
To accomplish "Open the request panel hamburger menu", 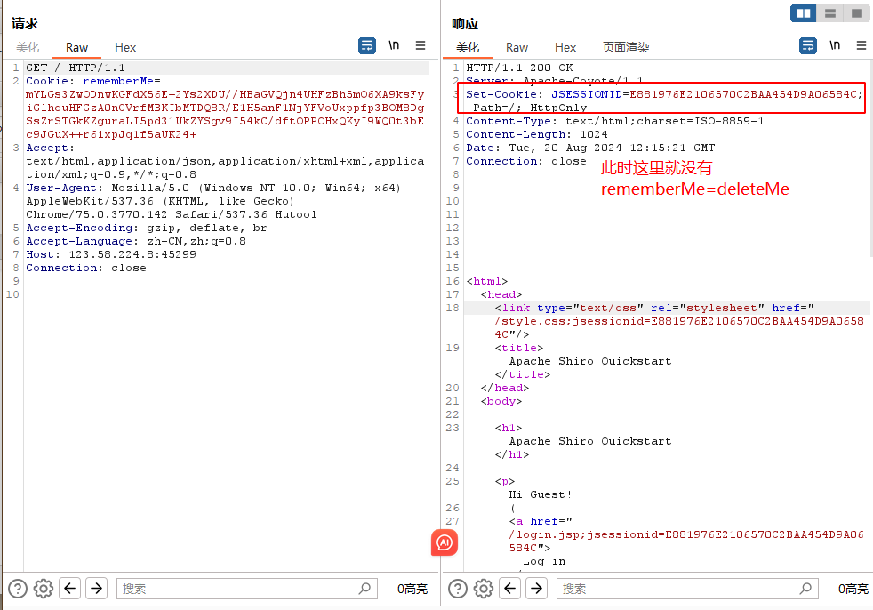I will tap(420, 46).
